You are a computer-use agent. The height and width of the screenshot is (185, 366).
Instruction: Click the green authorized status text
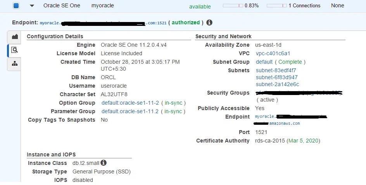tap(186, 22)
